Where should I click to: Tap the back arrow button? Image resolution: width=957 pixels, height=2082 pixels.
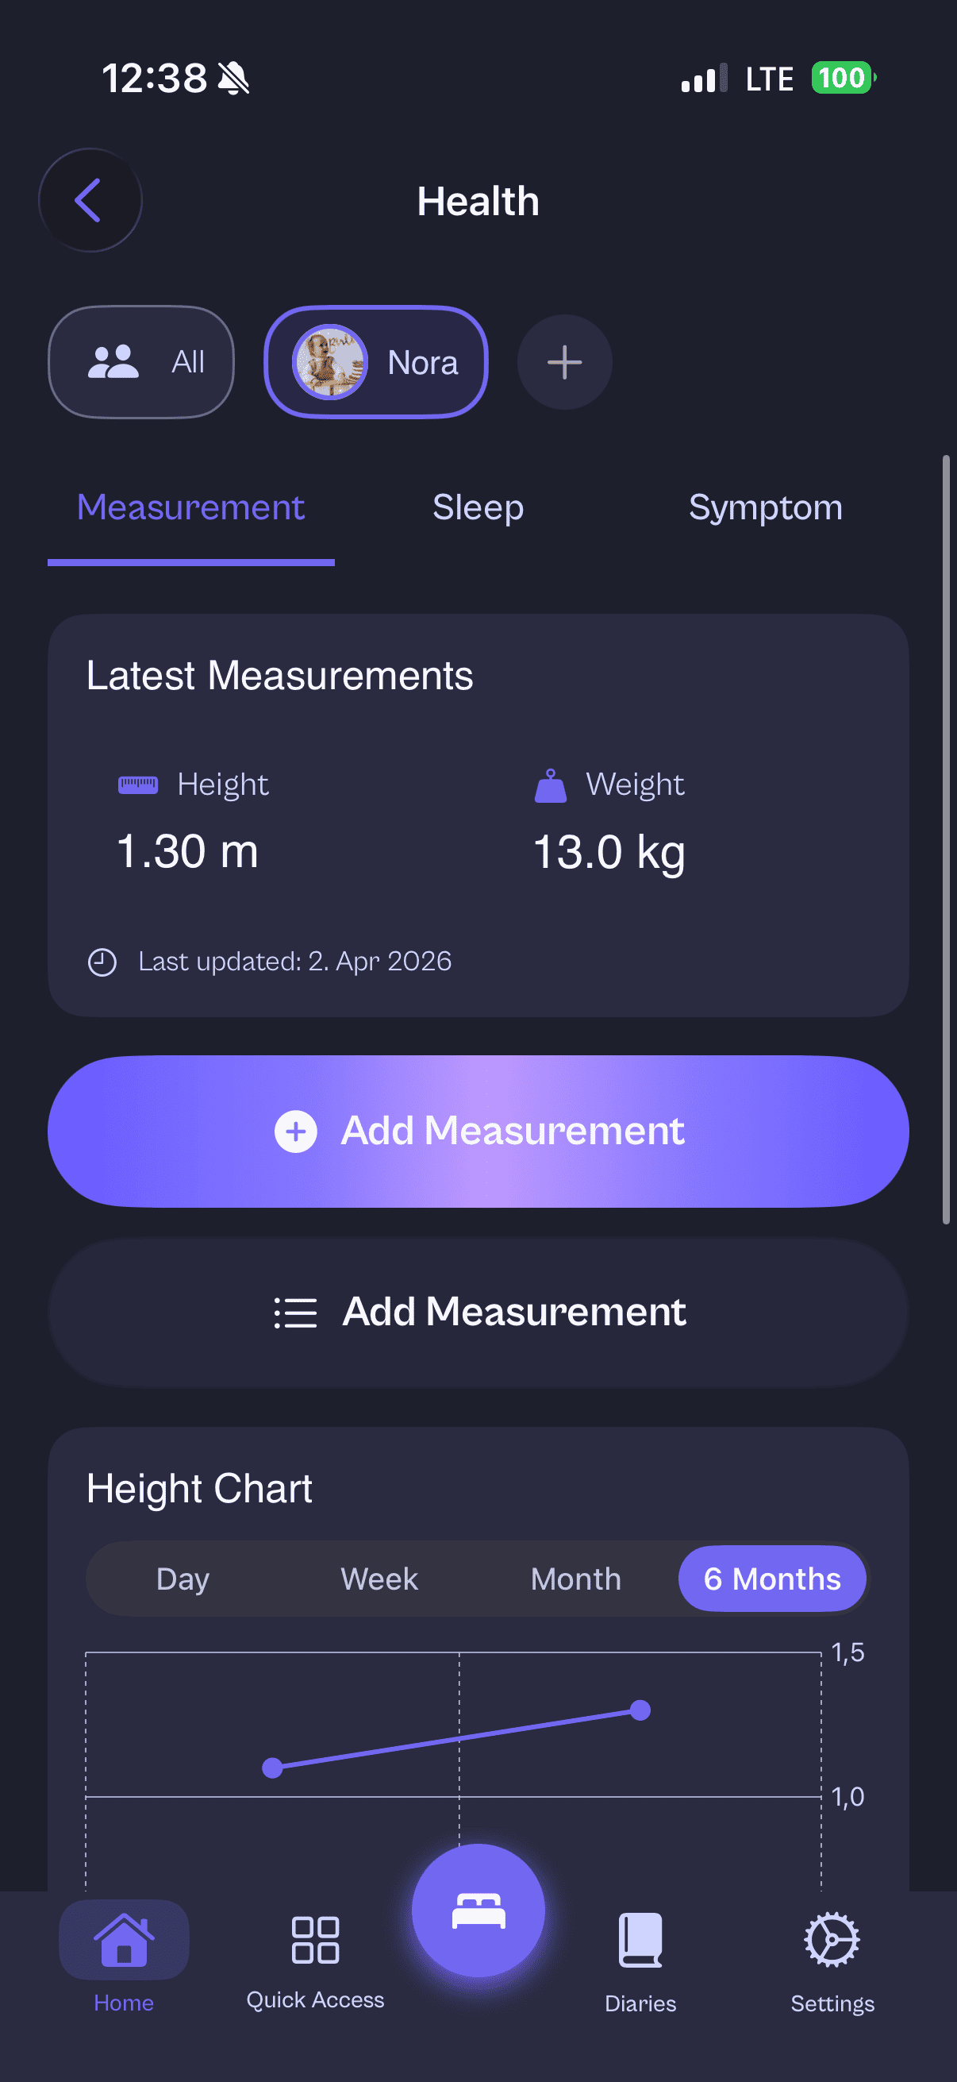pyautogui.click(x=90, y=199)
